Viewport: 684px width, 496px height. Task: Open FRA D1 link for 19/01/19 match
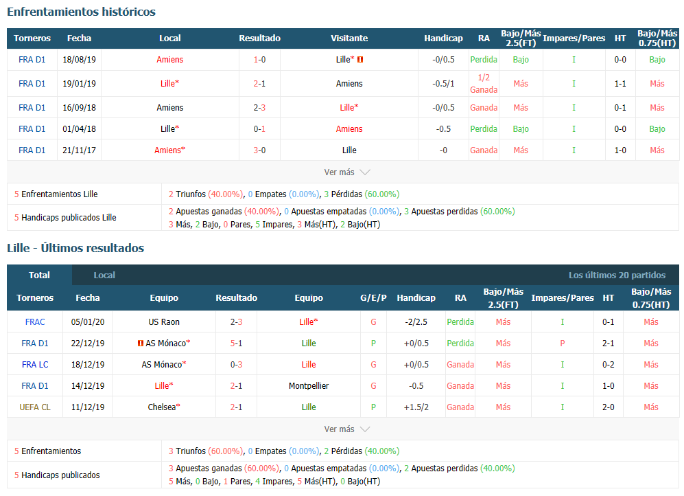32,83
